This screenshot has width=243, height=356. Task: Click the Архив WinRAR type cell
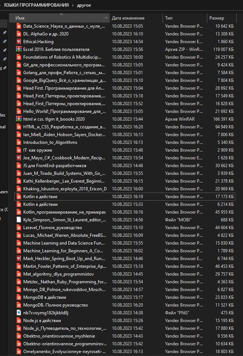click(x=180, y=119)
